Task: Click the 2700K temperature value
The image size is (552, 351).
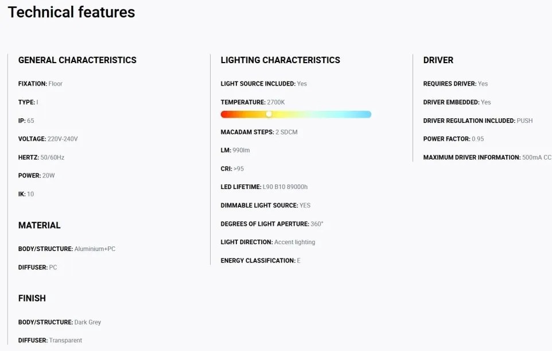Action: [275, 102]
